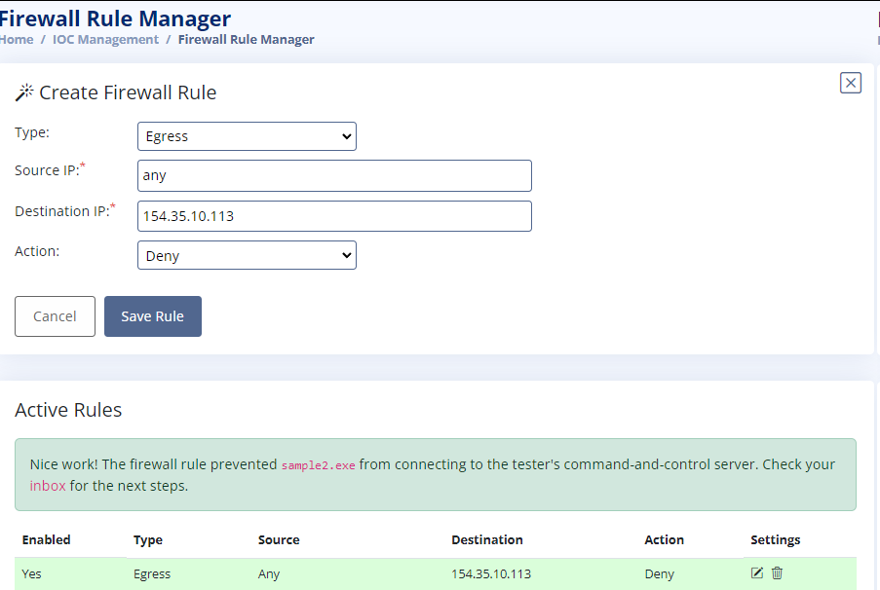Open the inbox link in success message
This screenshot has height=590, width=880.
(48, 485)
